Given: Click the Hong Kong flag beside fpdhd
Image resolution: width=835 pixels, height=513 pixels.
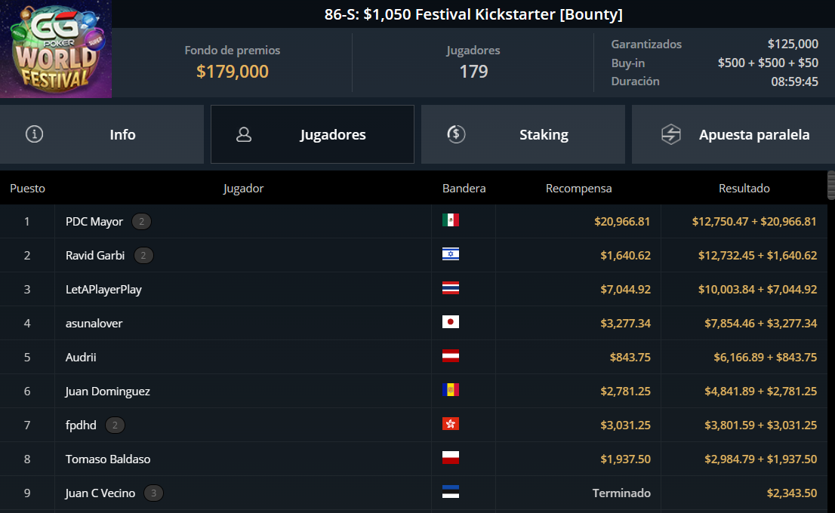Looking at the screenshot, I should click(x=451, y=424).
